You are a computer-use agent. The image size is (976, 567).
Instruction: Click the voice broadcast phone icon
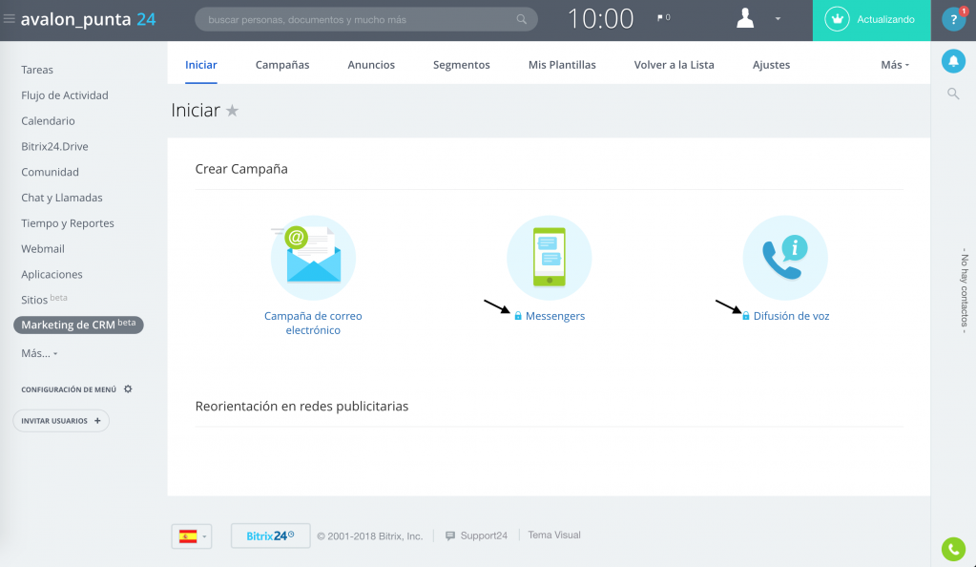pyautogui.click(x=785, y=258)
